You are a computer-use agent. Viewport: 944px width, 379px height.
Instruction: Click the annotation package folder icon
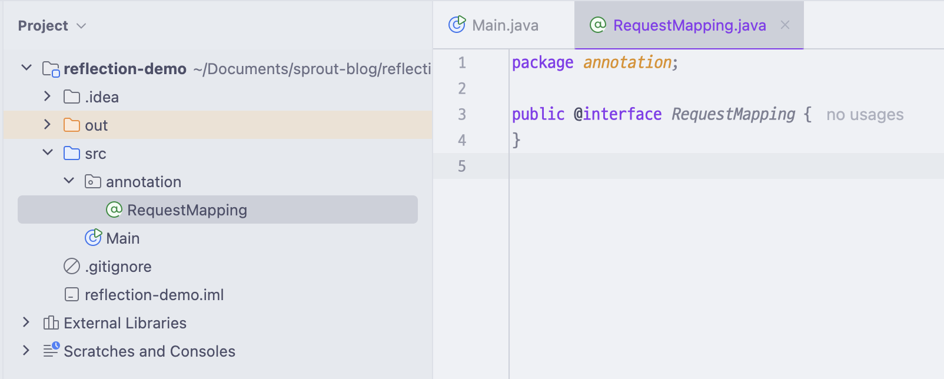pos(93,181)
